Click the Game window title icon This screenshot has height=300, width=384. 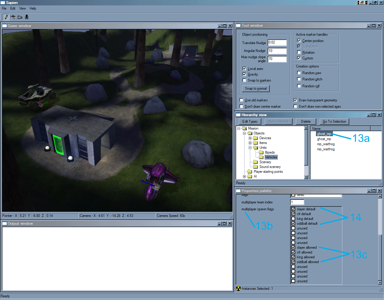4,26
